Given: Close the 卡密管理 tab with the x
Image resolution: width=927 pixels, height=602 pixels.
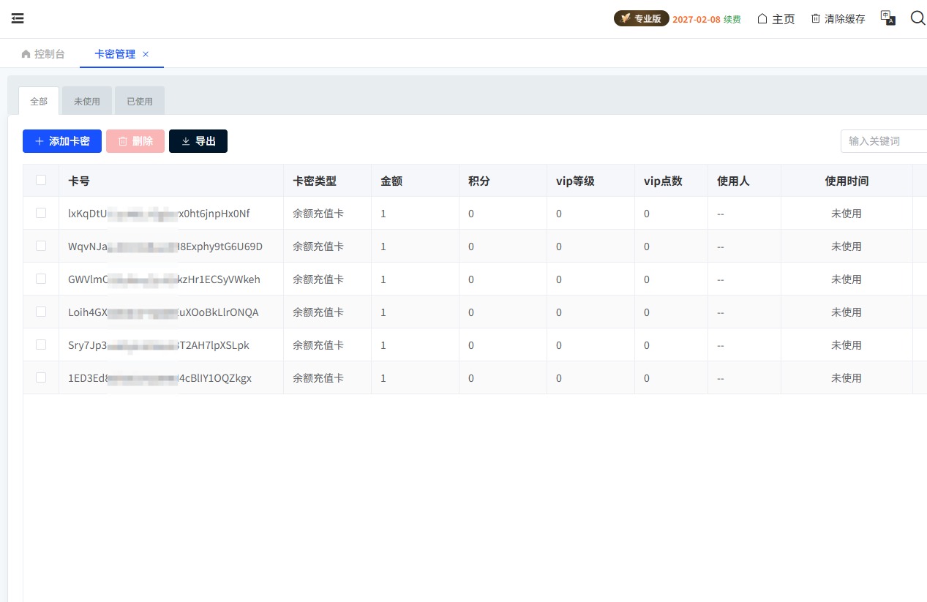Looking at the screenshot, I should click(146, 54).
